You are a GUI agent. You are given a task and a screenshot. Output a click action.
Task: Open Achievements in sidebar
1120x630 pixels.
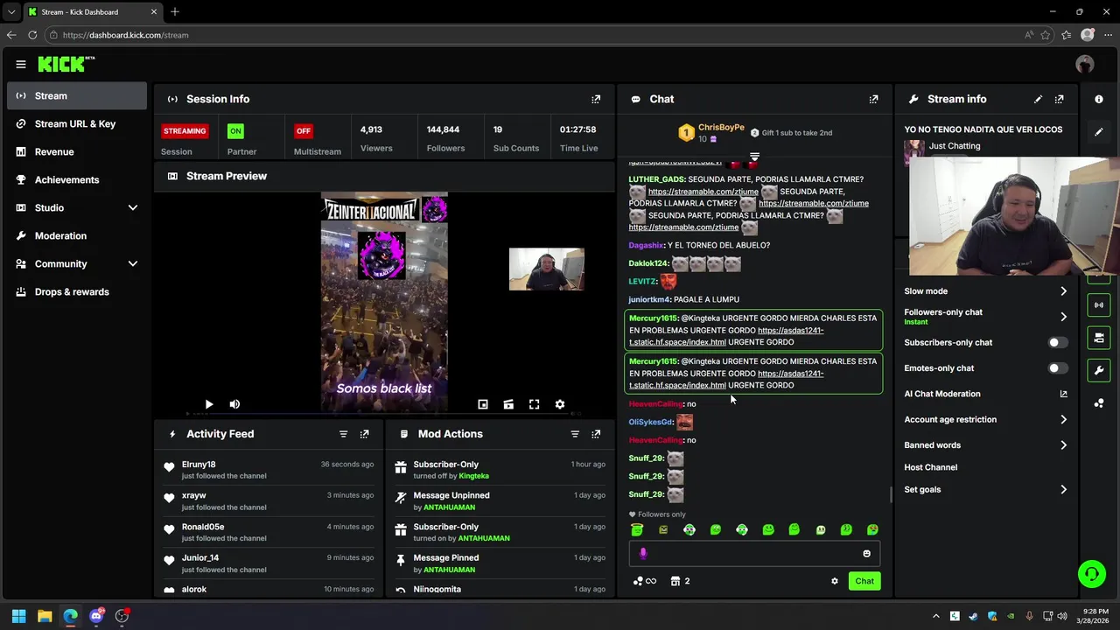pos(77,179)
